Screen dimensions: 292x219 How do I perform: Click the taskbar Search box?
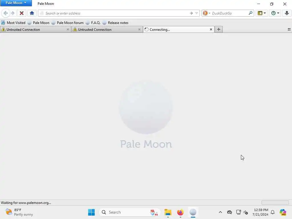[130, 212]
